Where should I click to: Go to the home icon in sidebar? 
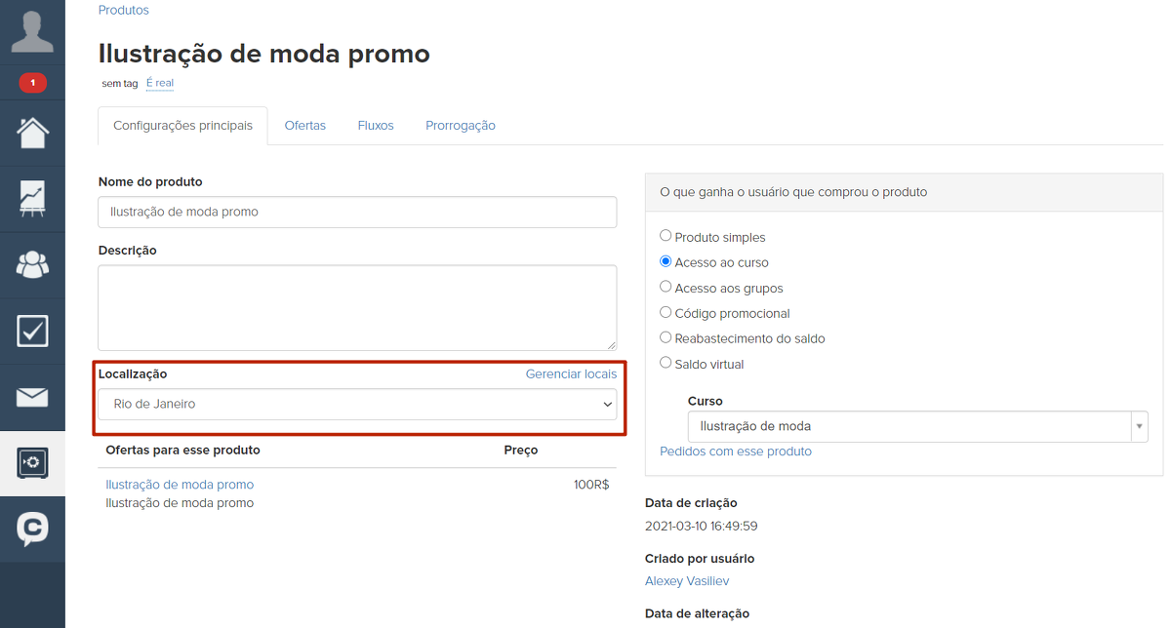point(32,133)
